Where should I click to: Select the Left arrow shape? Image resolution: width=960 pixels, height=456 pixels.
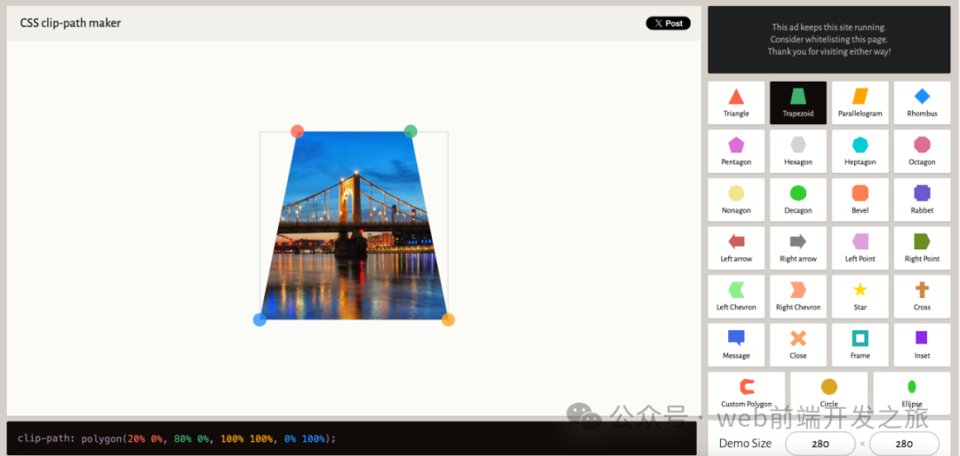736,248
